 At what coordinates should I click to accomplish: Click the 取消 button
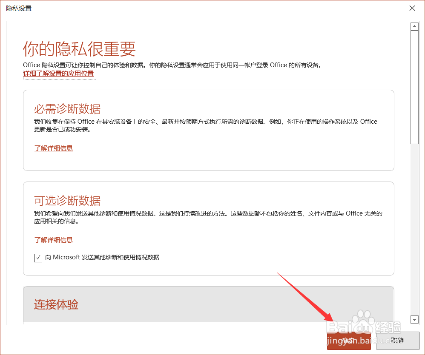398,341
